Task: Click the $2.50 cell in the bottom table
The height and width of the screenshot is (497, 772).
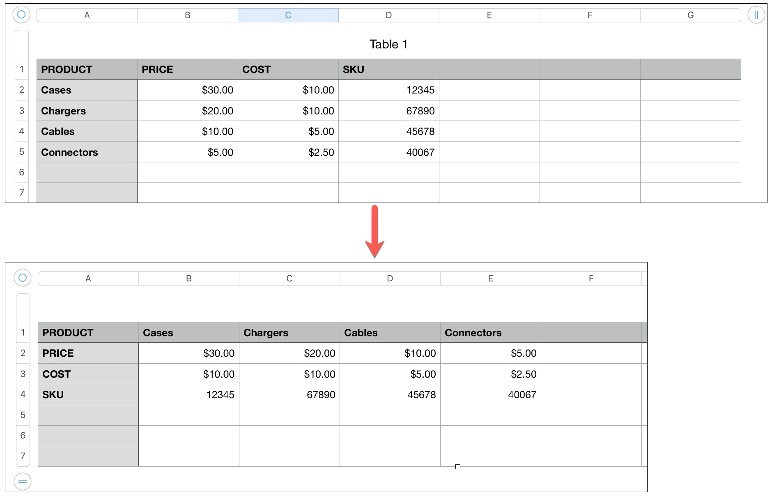Action: [491, 374]
